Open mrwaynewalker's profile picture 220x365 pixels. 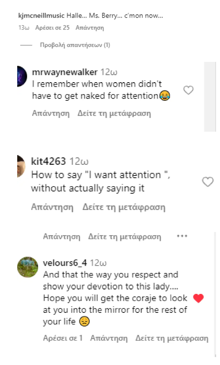click(x=22, y=76)
